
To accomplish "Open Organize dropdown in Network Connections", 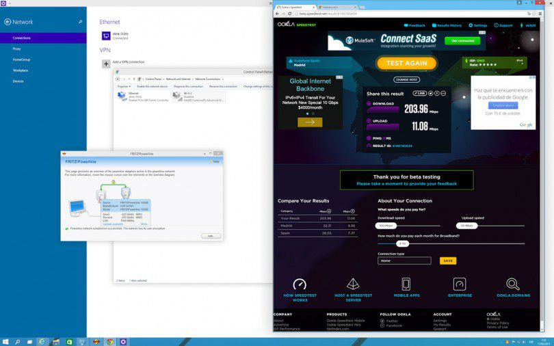I will (x=124, y=86).
